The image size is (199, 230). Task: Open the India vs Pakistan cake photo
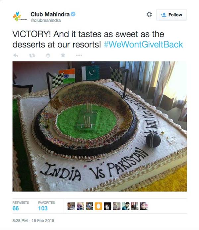(x=99, y=126)
